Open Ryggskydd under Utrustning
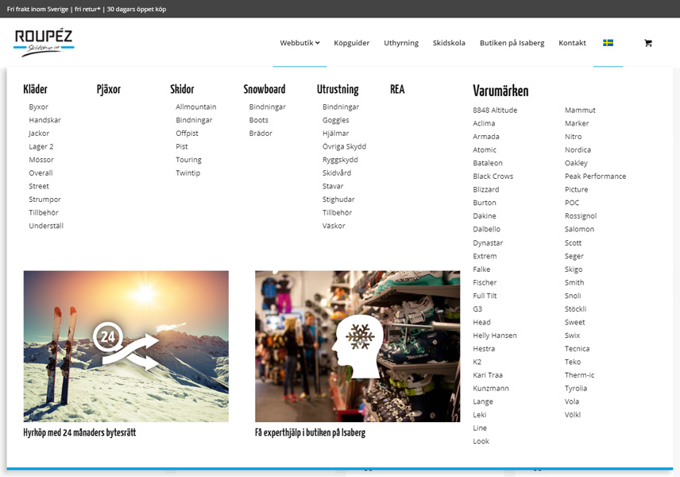 coord(341,160)
